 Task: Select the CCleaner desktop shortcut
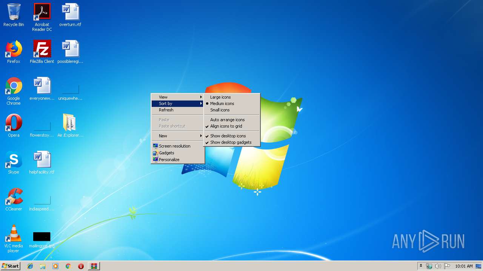(x=14, y=199)
